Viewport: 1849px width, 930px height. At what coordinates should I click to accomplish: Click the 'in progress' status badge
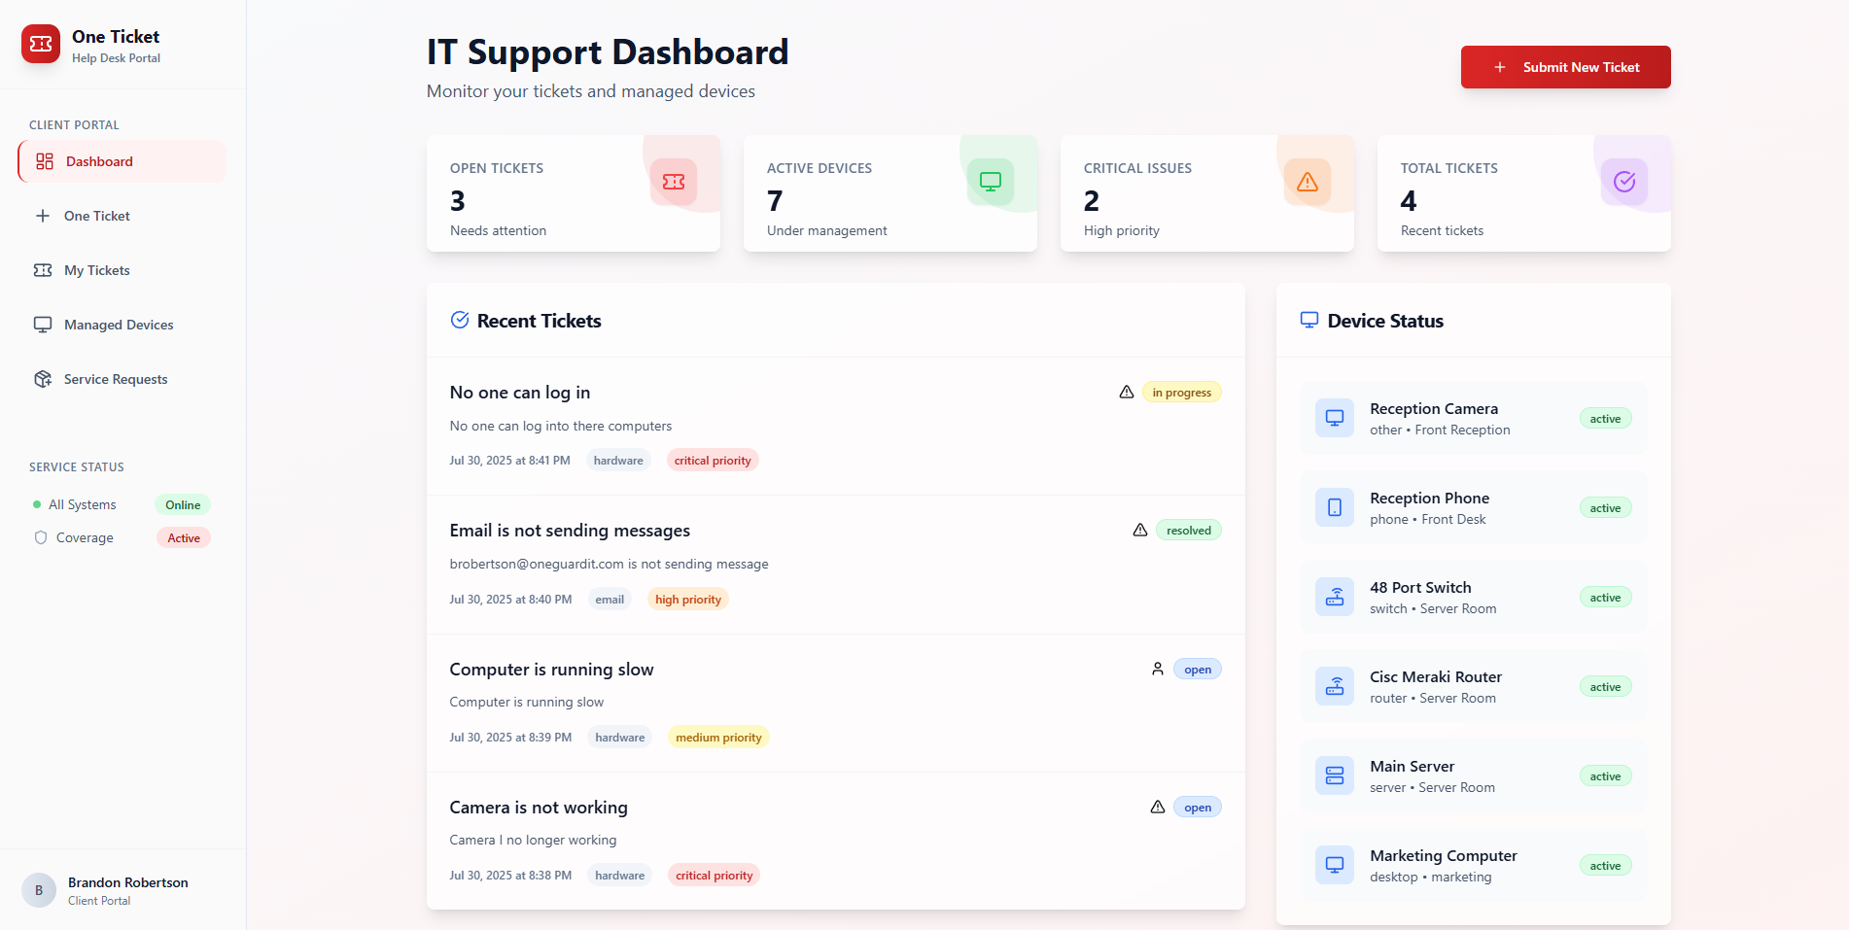(x=1181, y=392)
